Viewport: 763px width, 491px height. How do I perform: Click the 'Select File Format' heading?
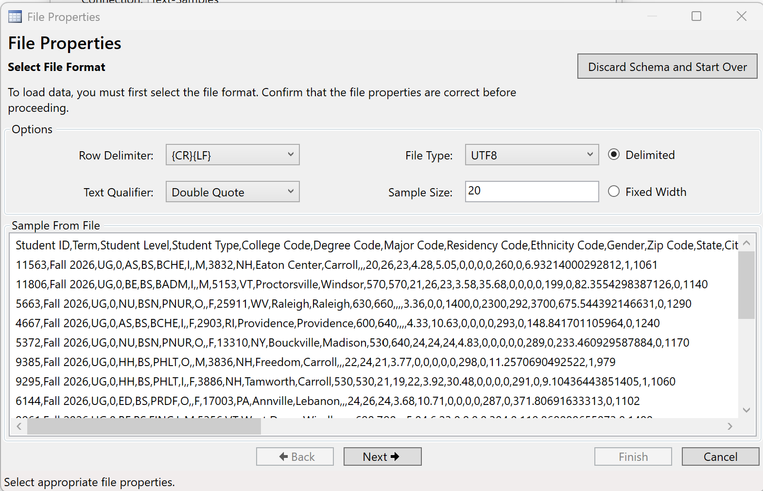point(56,67)
